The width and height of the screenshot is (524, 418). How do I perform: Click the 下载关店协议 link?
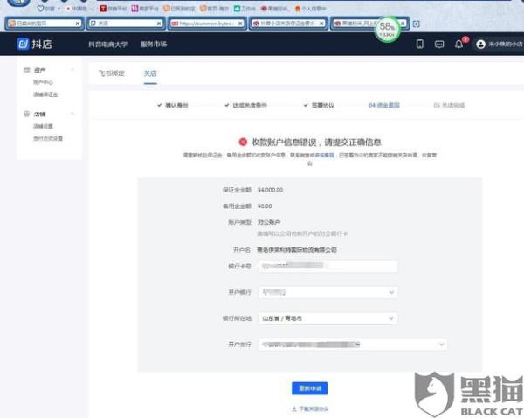(x=310, y=408)
